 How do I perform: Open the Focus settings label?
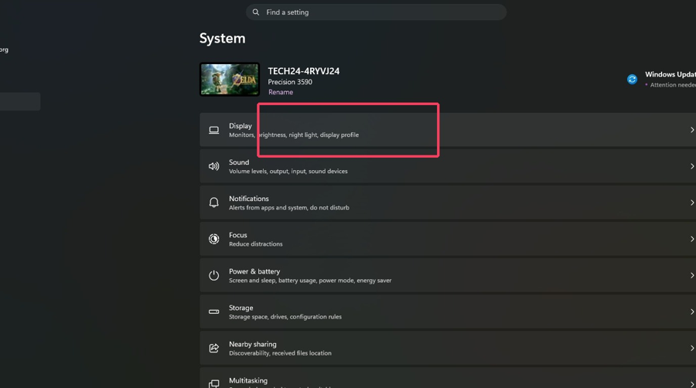tap(238, 235)
